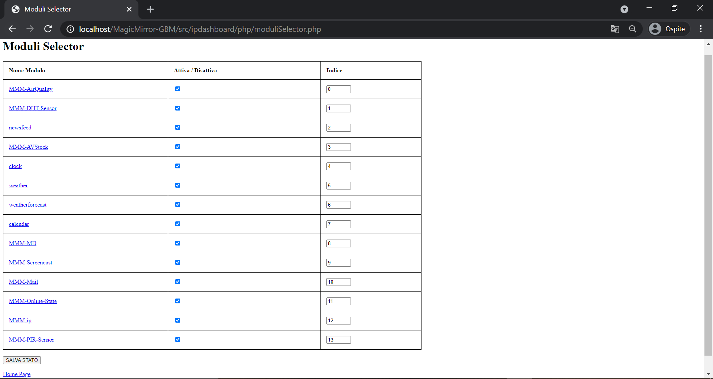This screenshot has height=379, width=713.
Task: Disable the MMM-Mail checkbox
Action: (x=178, y=281)
